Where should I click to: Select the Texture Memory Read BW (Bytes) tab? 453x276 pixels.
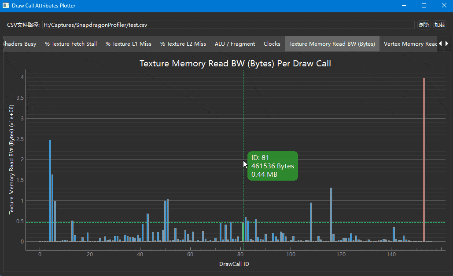click(x=332, y=44)
